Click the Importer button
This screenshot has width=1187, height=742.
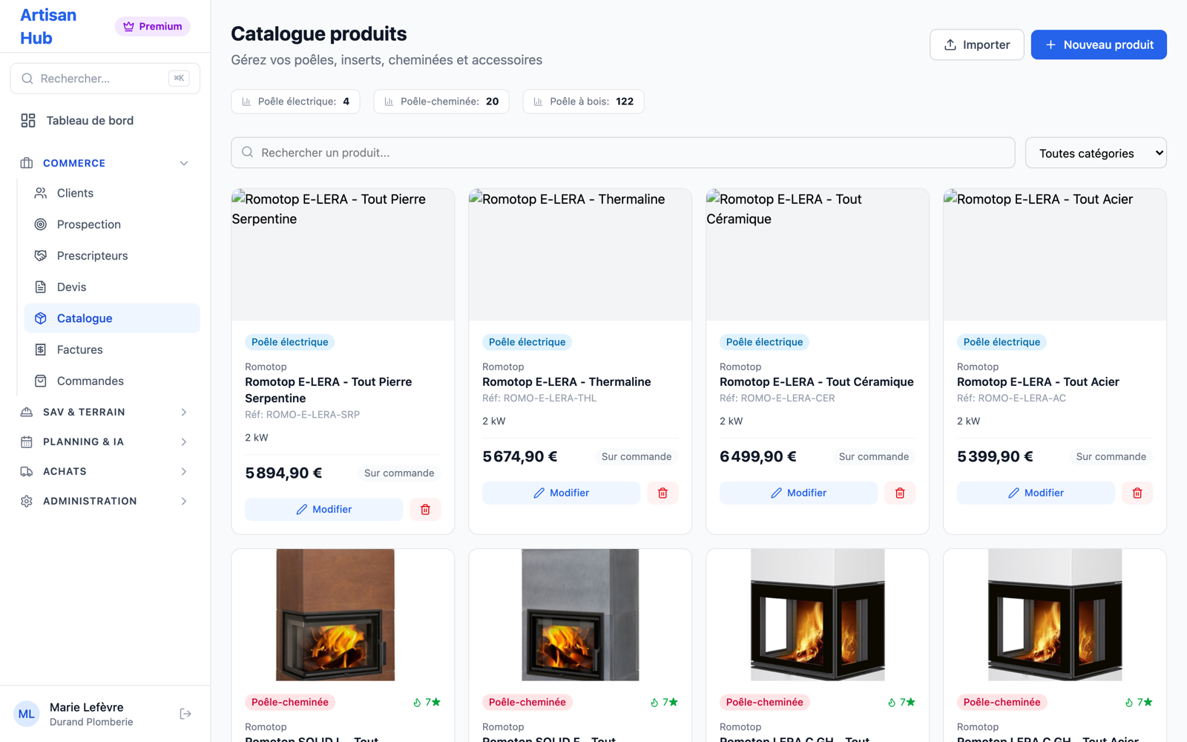(x=976, y=45)
